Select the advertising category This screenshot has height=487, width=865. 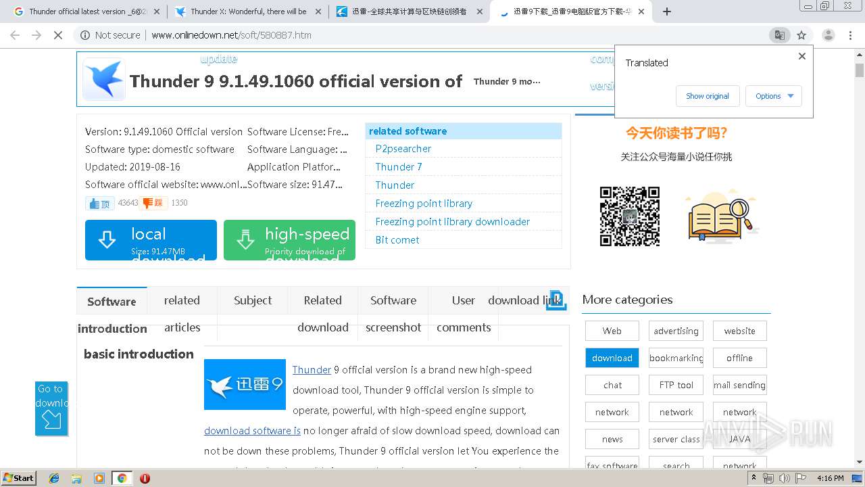(676, 331)
